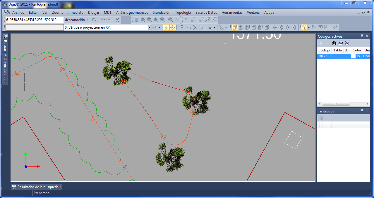The height and width of the screenshot is (198, 374).
Task: Open the 'desconocido' dropdown
Action: (x=87, y=20)
